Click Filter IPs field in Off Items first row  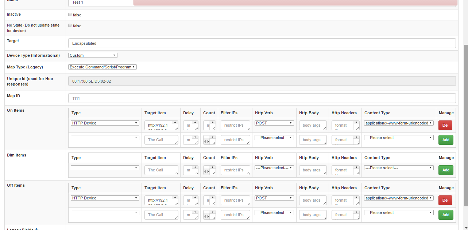[235, 201]
